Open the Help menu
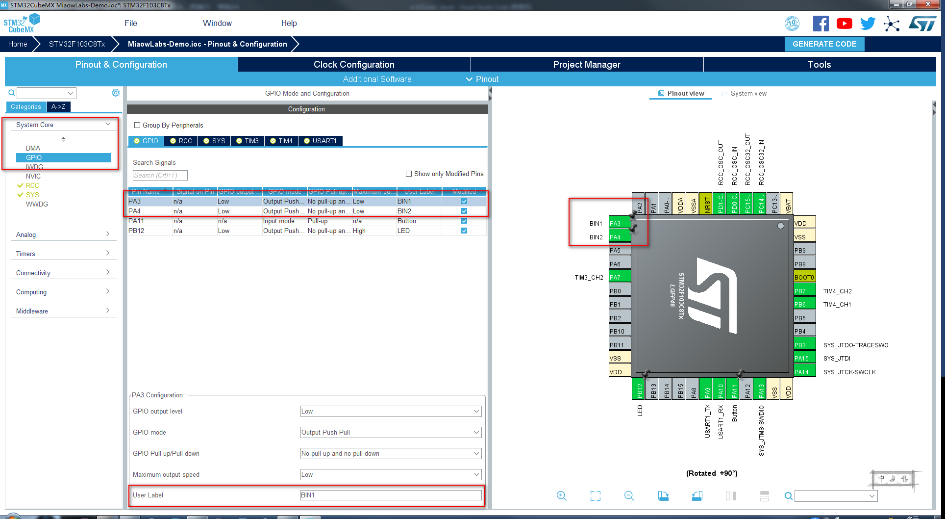945x519 pixels. 289,23
